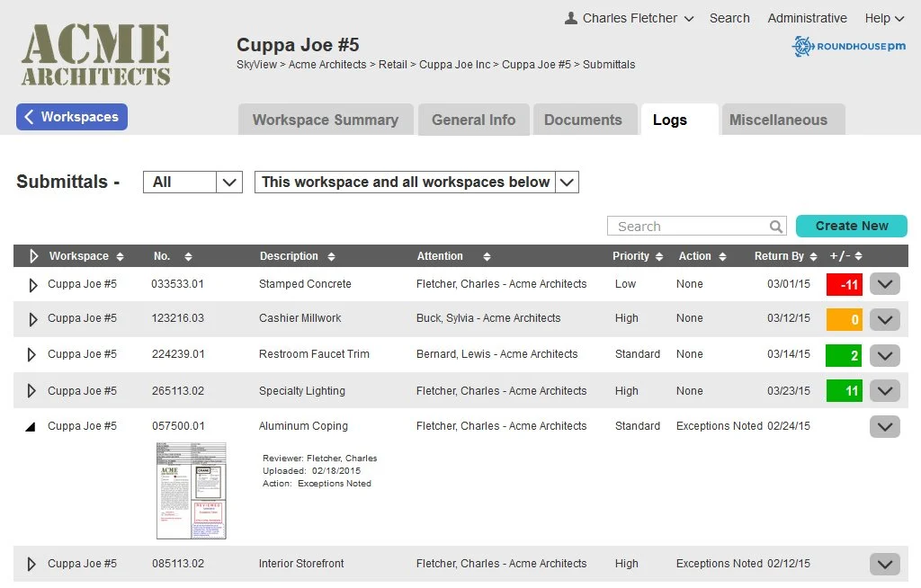Expand all rows using header triangle
Screen dimensions: 921x588
[33, 256]
